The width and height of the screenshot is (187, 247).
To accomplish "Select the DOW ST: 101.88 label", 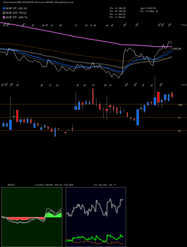I will 16,8.
